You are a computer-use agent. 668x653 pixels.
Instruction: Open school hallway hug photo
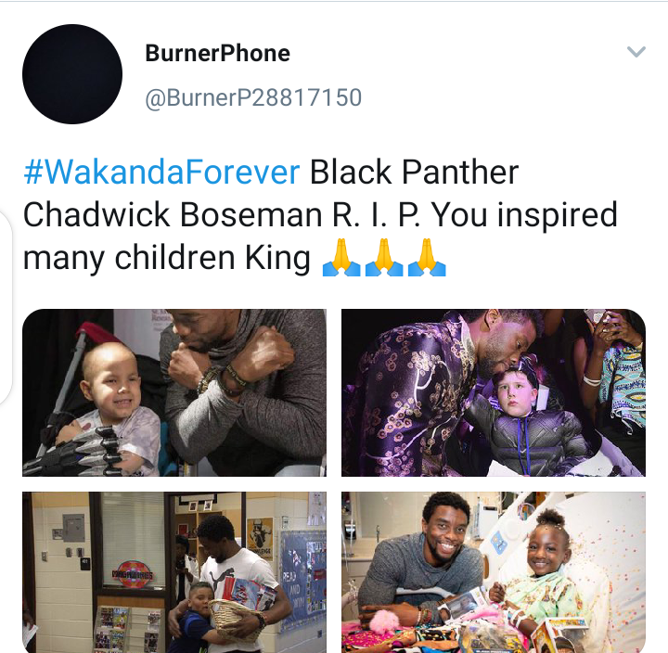pyautogui.click(x=174, y=572)
